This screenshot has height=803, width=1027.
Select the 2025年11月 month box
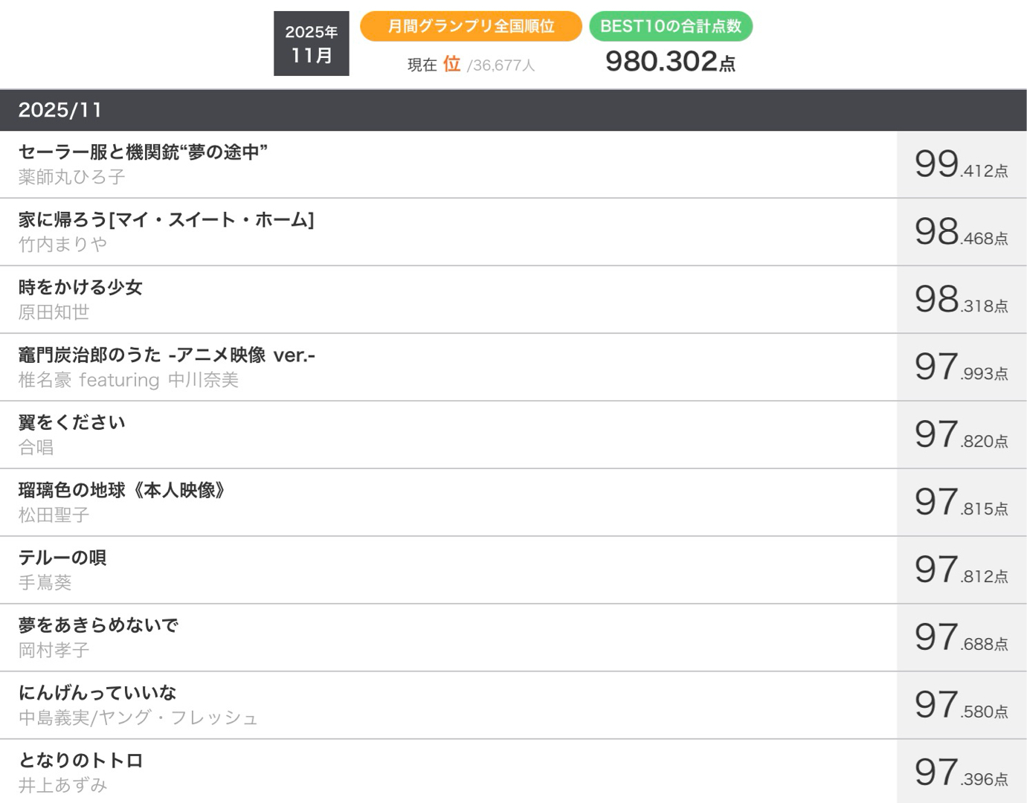point(311,44)
